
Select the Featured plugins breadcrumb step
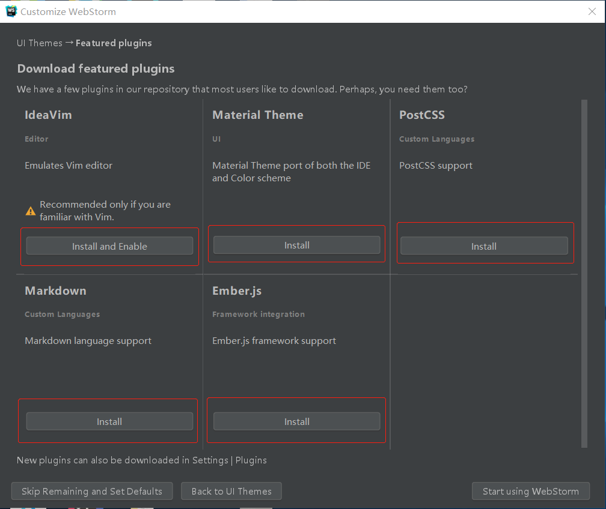(x=114, y=43)
